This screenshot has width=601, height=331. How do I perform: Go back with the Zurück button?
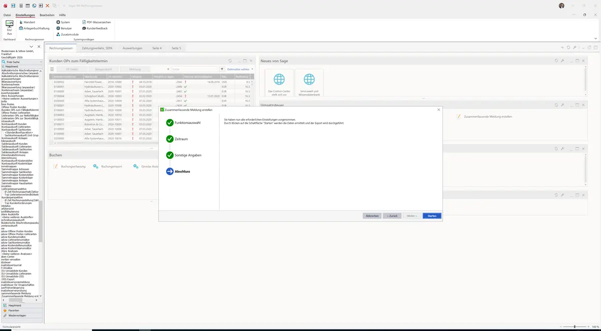pyautogui.click(x=392, y=216)
